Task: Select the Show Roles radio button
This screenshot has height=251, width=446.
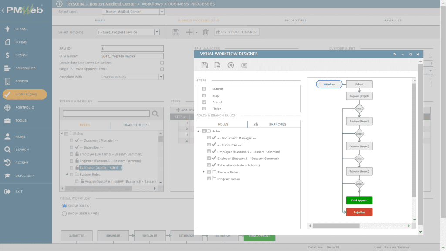Action: coord(64,206)
